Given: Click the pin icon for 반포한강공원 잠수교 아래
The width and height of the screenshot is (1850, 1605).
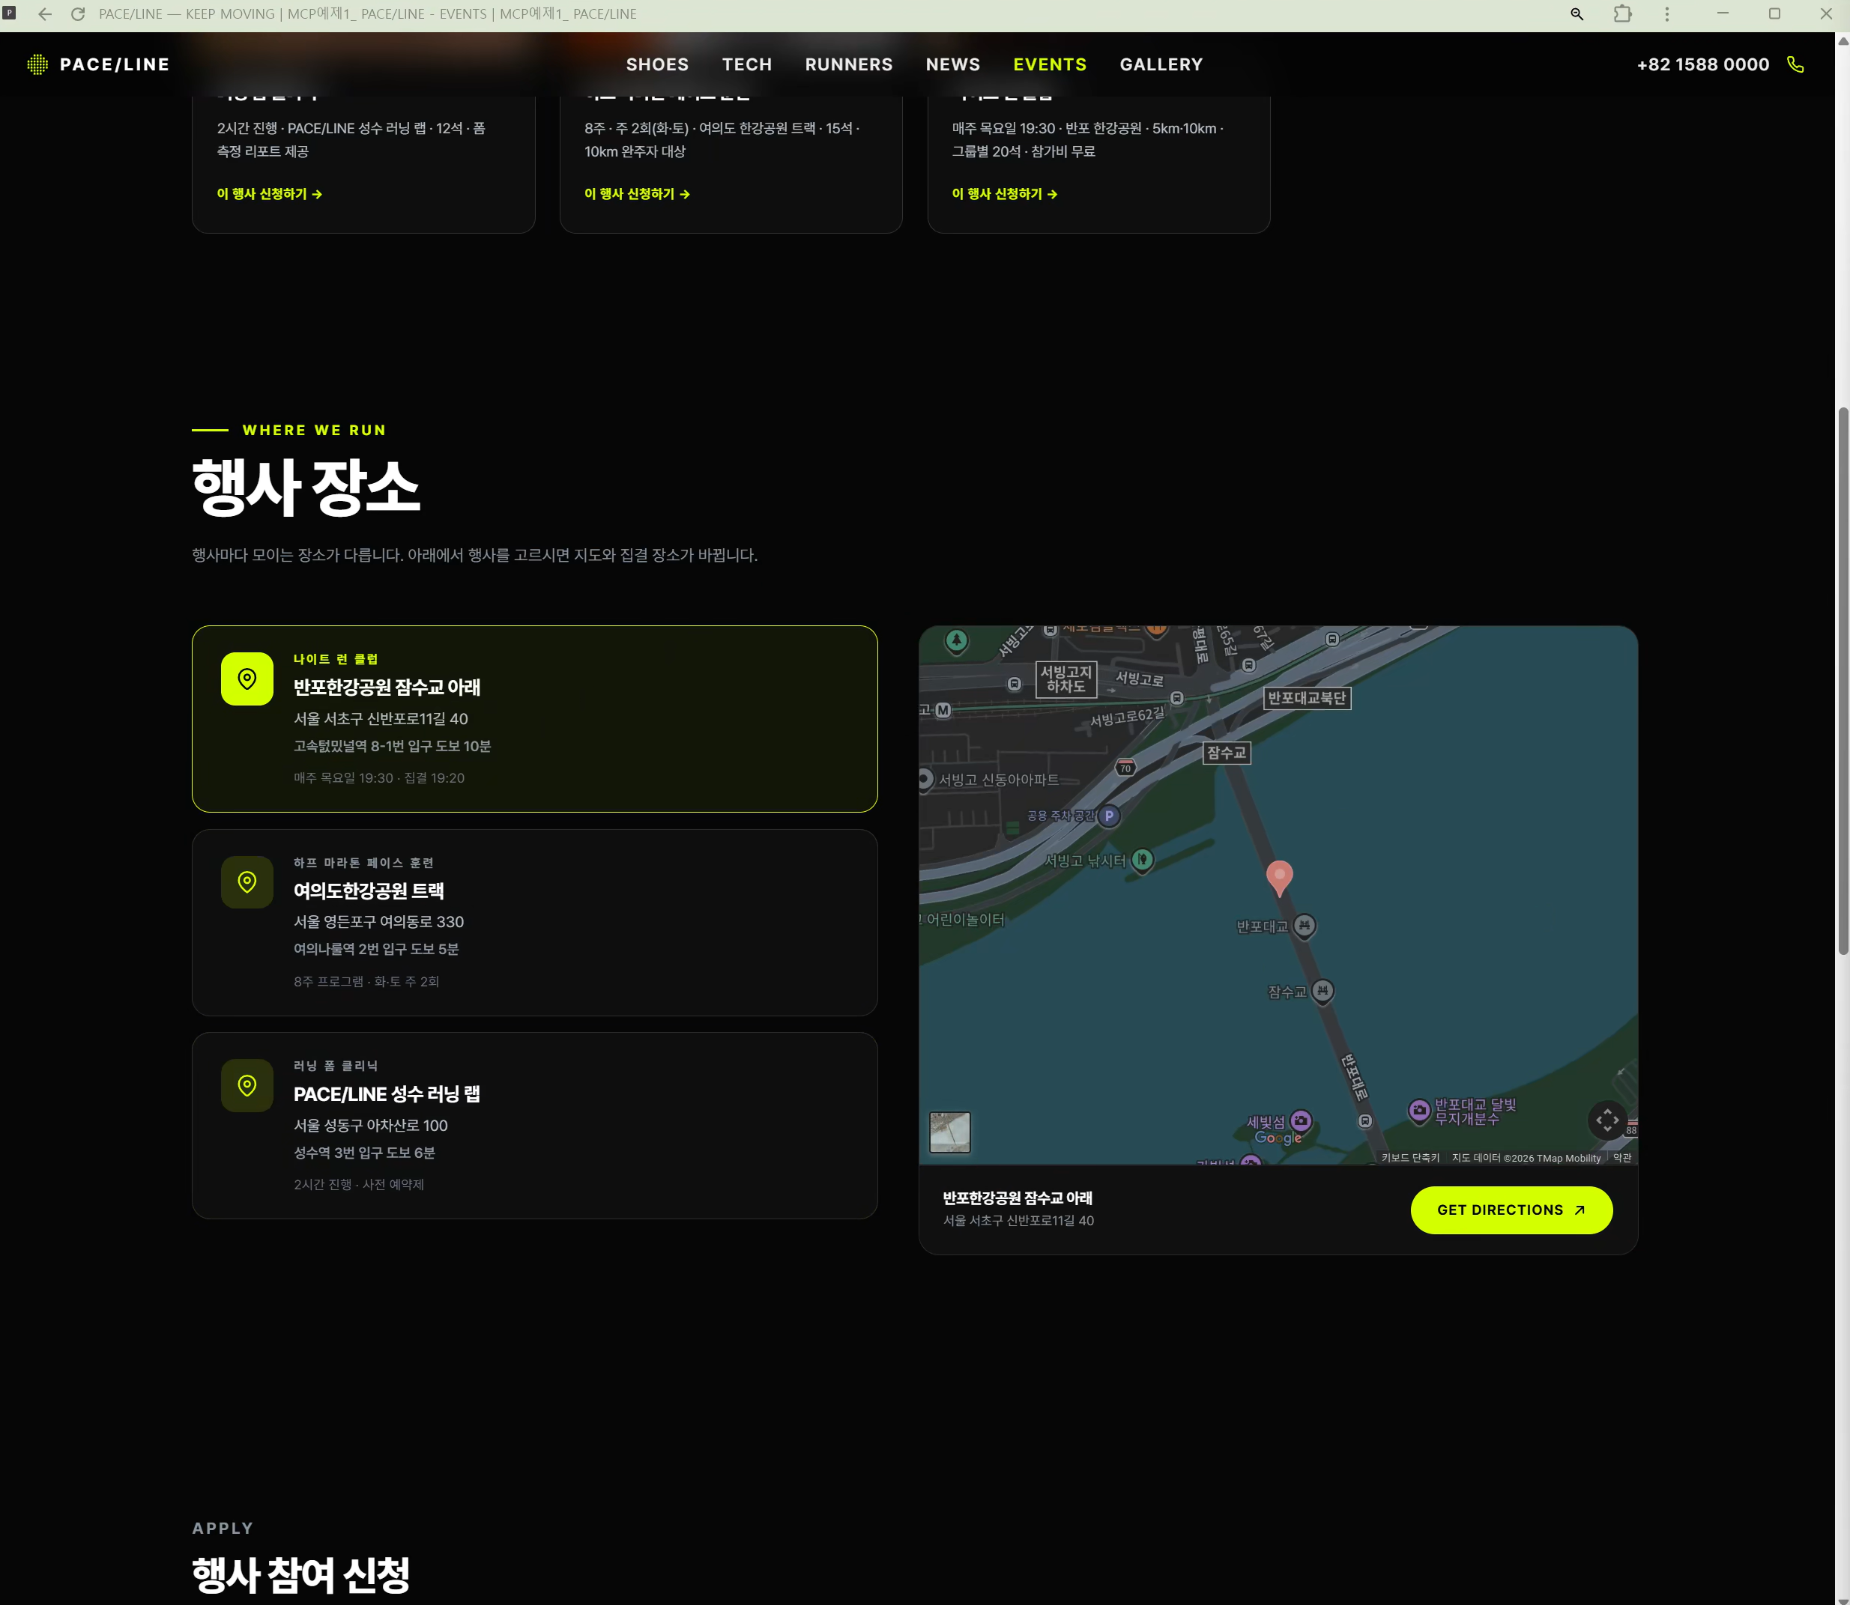Looking at the screenshot, I should tap(247, 679).
